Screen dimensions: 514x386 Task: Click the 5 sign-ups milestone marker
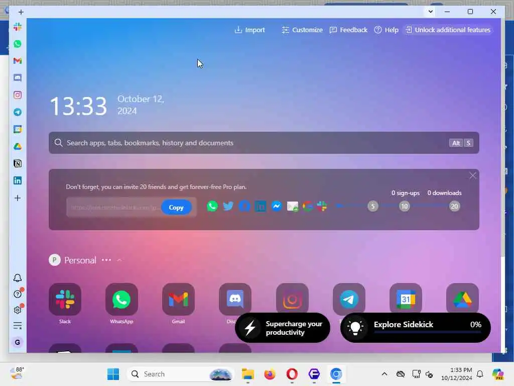click(x=373, y=206)
